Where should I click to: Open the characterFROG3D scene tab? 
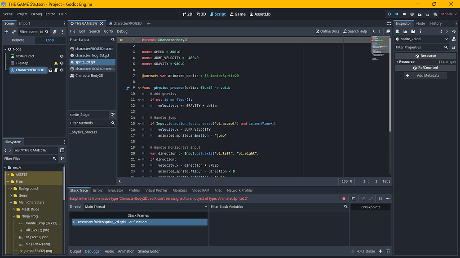(x=125, y=23)
